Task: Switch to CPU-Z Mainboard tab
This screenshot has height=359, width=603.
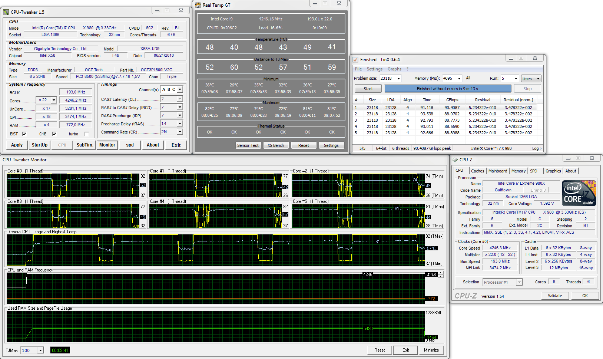Action: (x=498, y=171)
